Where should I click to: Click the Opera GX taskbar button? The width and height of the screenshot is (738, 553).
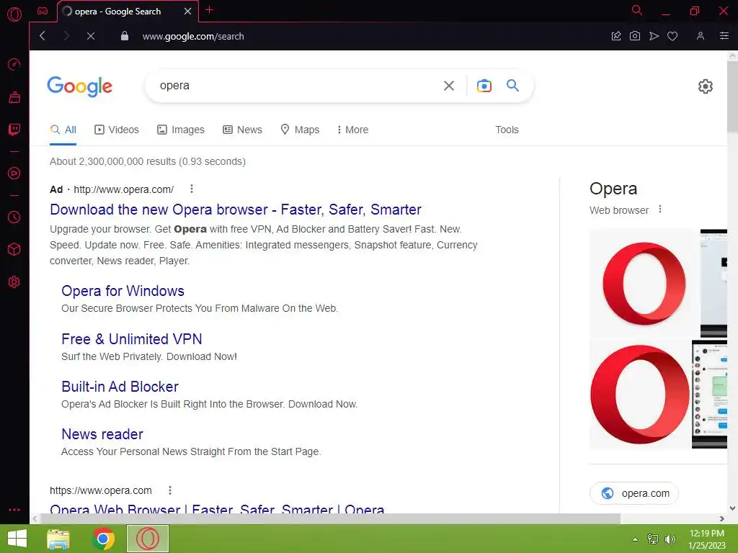click(x=148, y=539)
